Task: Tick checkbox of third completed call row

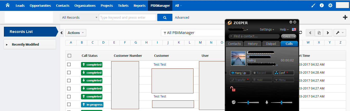Action: point(69,80)
